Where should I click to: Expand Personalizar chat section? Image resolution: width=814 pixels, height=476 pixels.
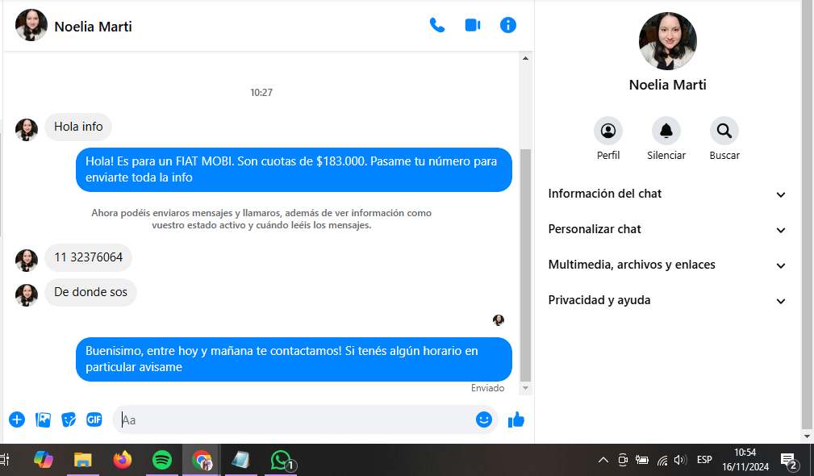[x=666, y=230]
